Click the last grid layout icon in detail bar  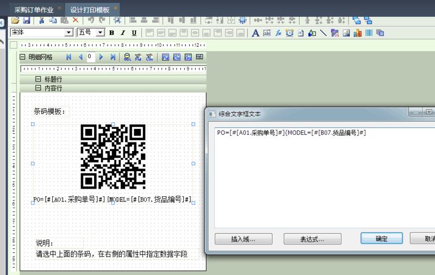(x=200, y=57)
